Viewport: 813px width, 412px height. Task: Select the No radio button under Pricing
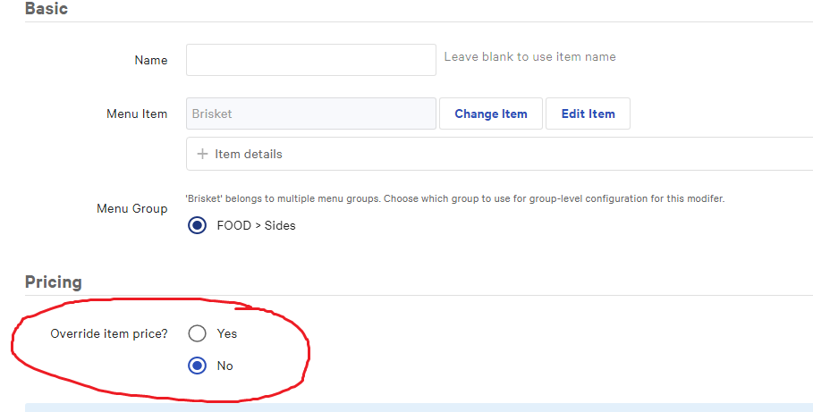point(198,366)
